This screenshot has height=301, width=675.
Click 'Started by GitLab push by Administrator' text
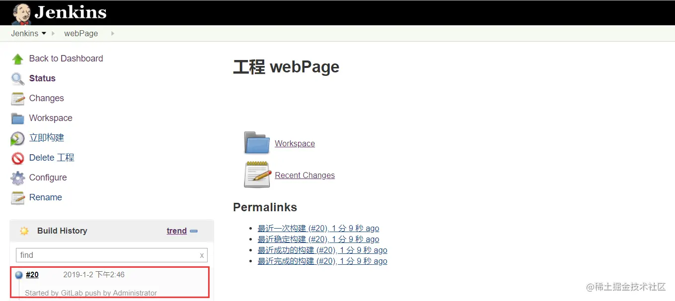(91, 293)
